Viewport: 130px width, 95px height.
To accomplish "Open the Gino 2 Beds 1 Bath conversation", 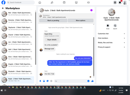I will (17, 58).
